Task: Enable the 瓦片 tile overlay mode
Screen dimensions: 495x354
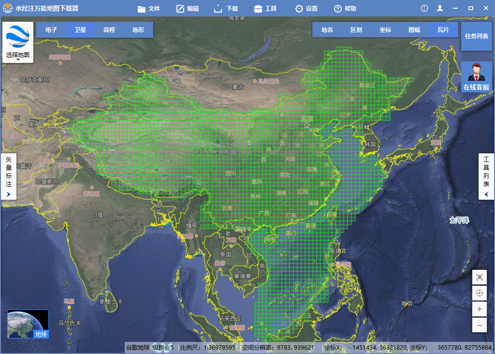Action: pos(443,29)
